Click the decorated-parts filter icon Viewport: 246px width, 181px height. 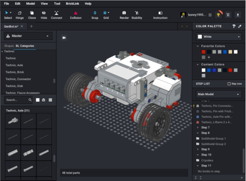click(44, 100)
